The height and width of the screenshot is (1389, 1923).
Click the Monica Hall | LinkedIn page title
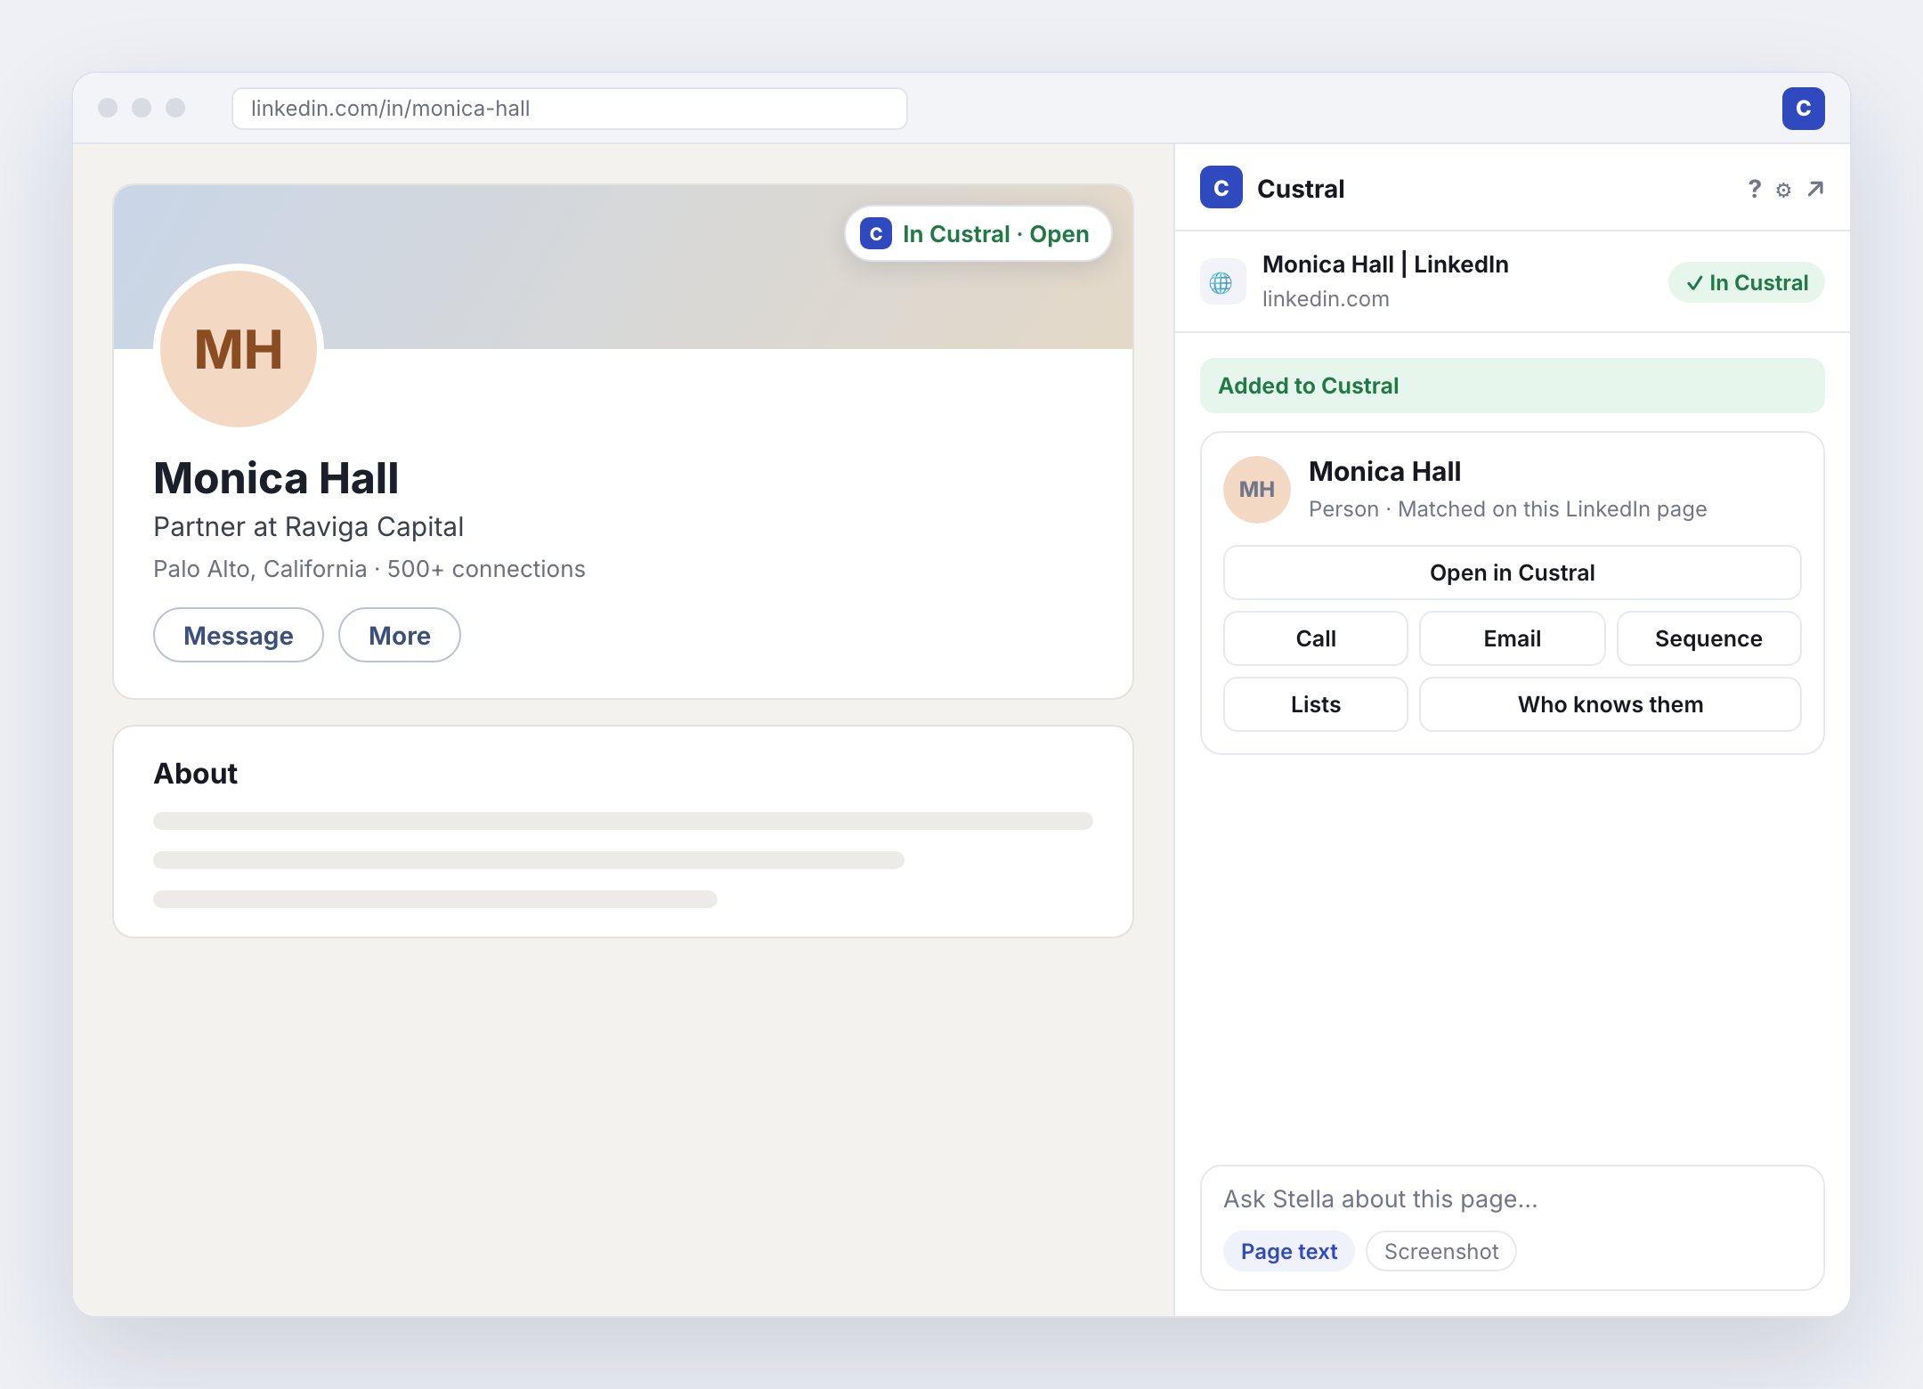tap(1385, 264)
